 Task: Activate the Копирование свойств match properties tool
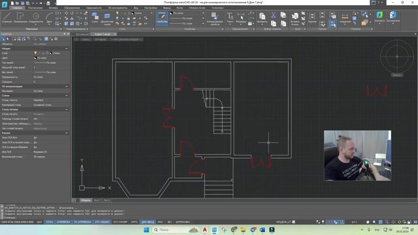215,19
